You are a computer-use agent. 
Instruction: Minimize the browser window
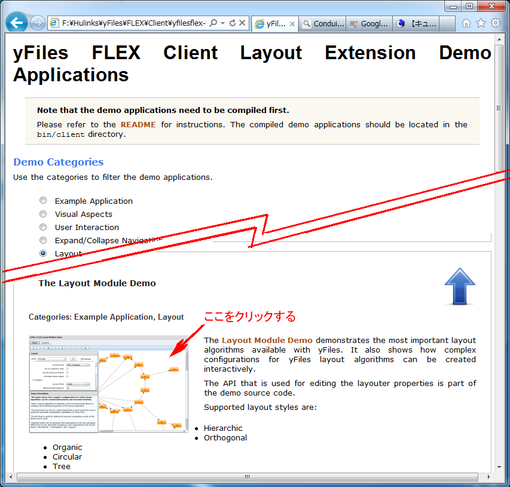(x=453, y=6)
